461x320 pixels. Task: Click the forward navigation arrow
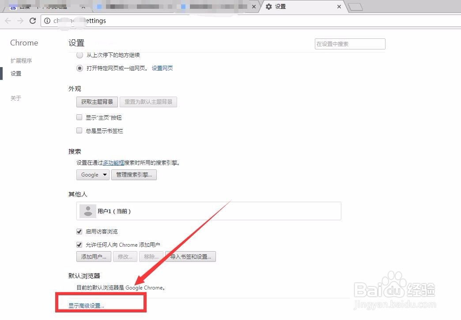pos(20,20)
